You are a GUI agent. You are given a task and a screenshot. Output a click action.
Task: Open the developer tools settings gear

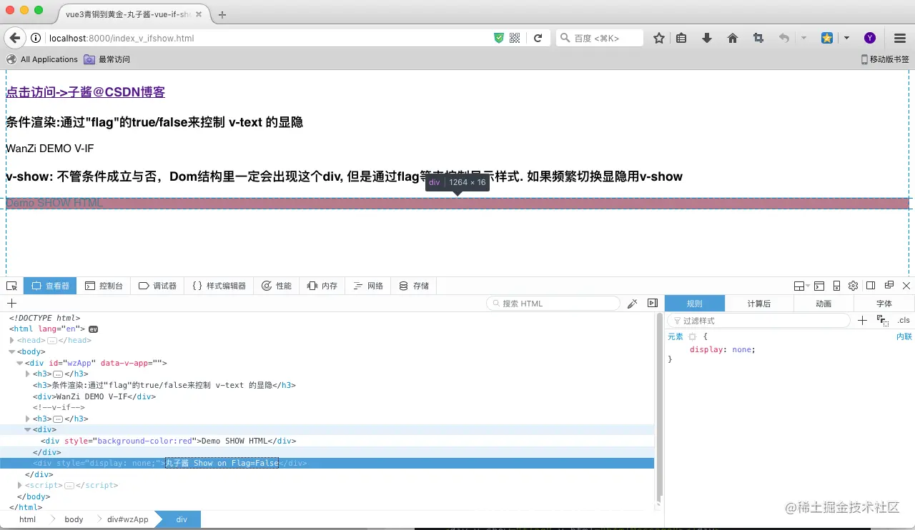(x=853, y=286)
